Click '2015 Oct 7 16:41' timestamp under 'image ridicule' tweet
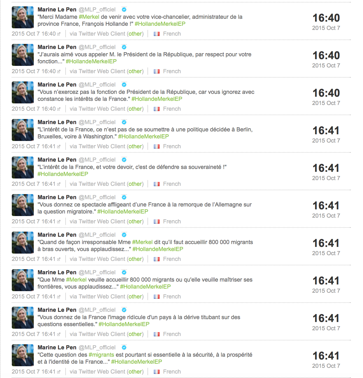 click(x=34, y=334)
